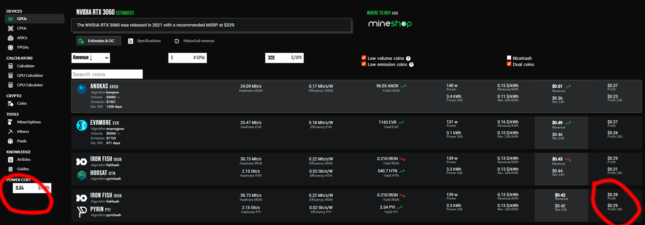Open the GPU Calculator icon

(11, 76)
